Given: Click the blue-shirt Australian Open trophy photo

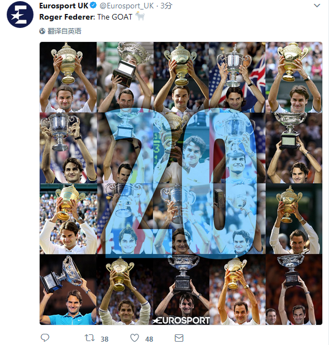Looking at the screenshot, I should pos(68,290).
